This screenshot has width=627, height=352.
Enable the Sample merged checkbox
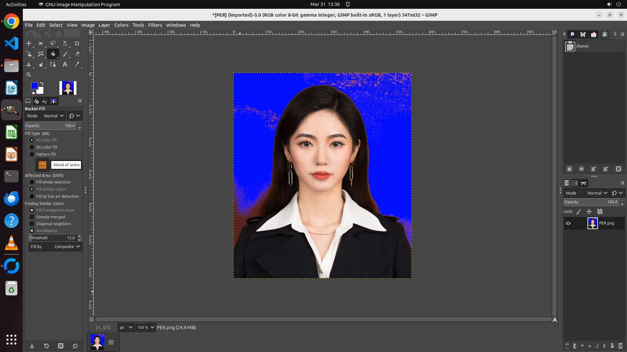[x=32, y=217]
